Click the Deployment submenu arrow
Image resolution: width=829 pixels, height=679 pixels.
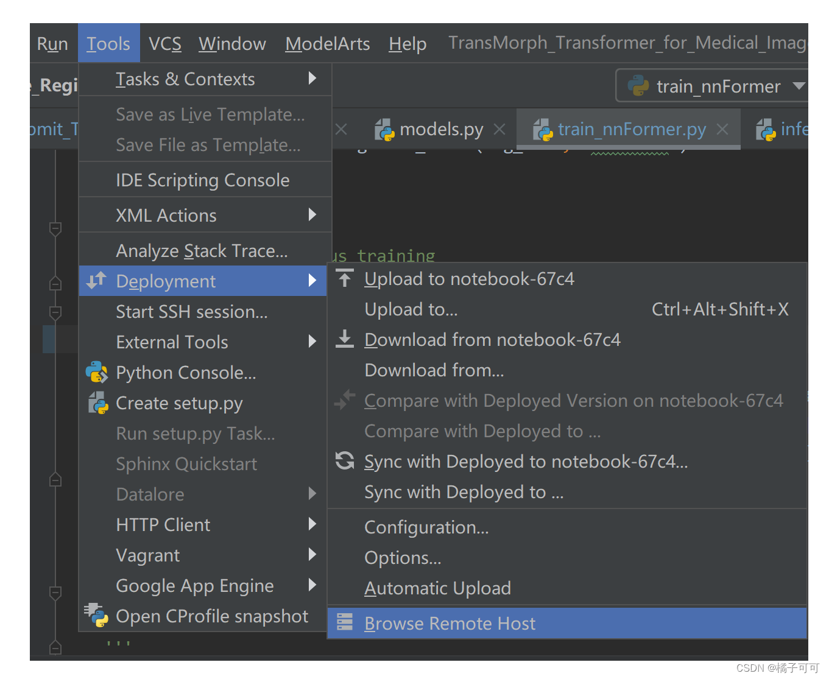(x=312, y=280)
